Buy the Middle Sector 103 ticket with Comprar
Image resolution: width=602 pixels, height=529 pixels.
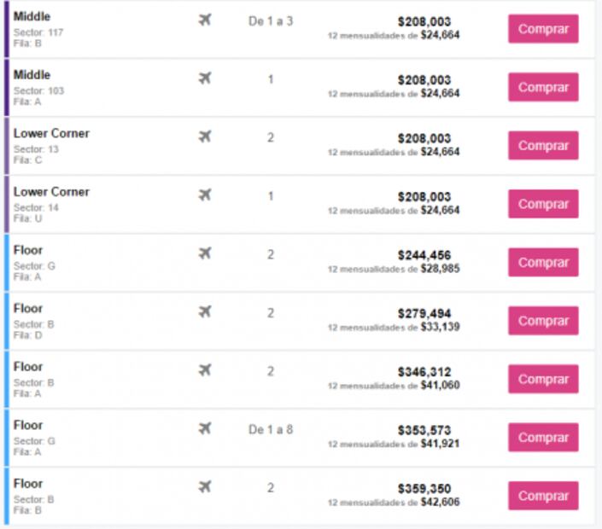coord(543,87)
